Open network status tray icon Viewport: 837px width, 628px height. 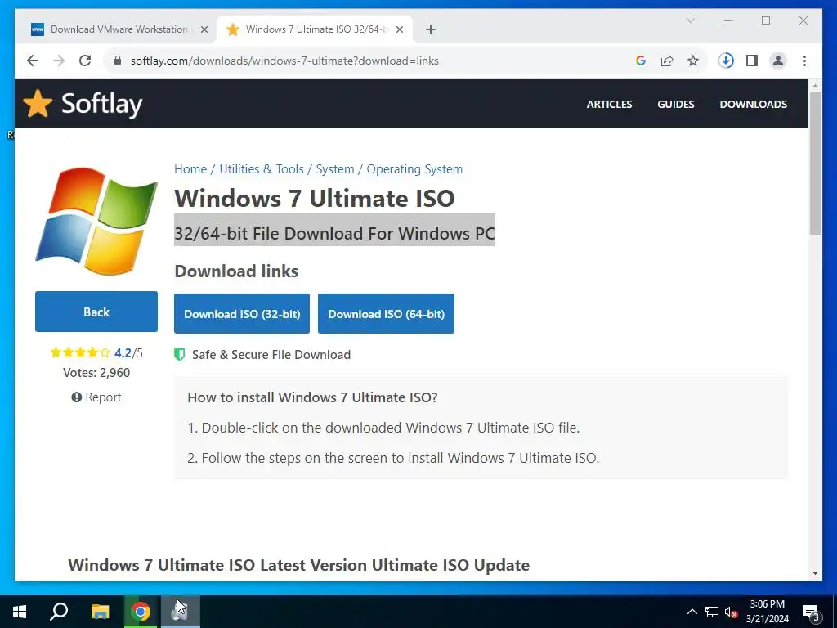click(712, 612)
